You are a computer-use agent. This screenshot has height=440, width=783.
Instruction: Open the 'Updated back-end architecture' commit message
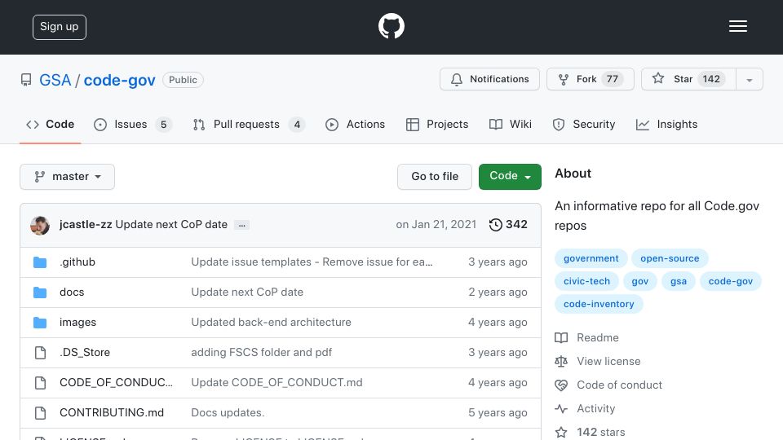[271, 323]
